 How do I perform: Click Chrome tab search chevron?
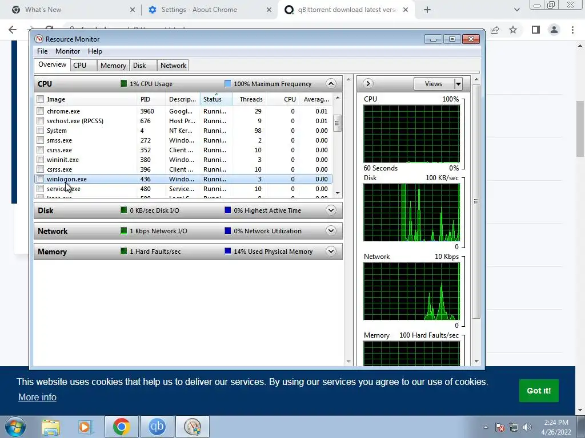[x=516, y=10]
